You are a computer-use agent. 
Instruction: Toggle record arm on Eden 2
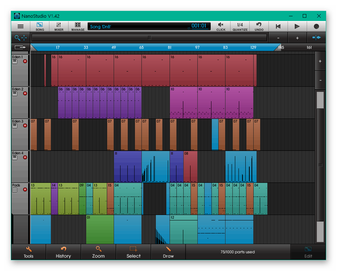point(25,94)
